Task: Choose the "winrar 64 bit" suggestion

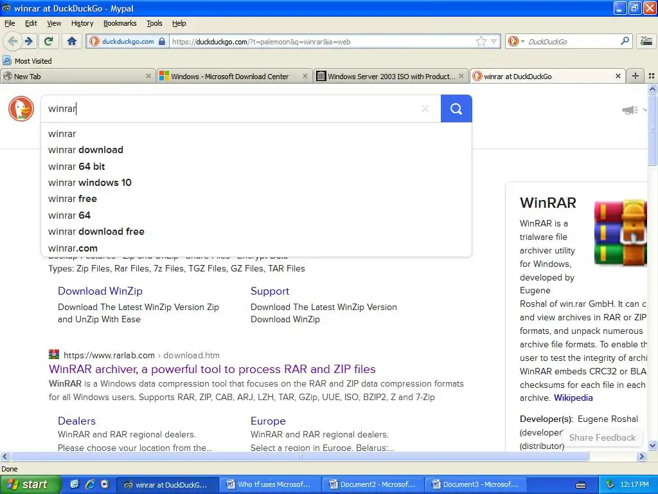Action: pos(256,167)
